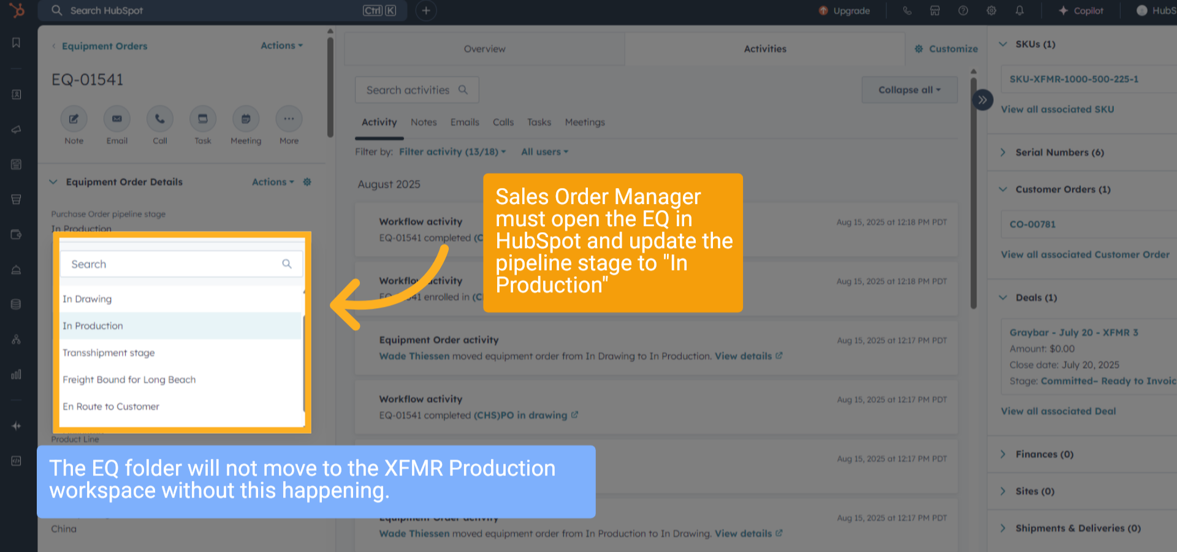The height and width of the screenshot is (552, 1177).
Task: Collapse the right sidebar with double-chevron button
Action: tap(983, 100)
